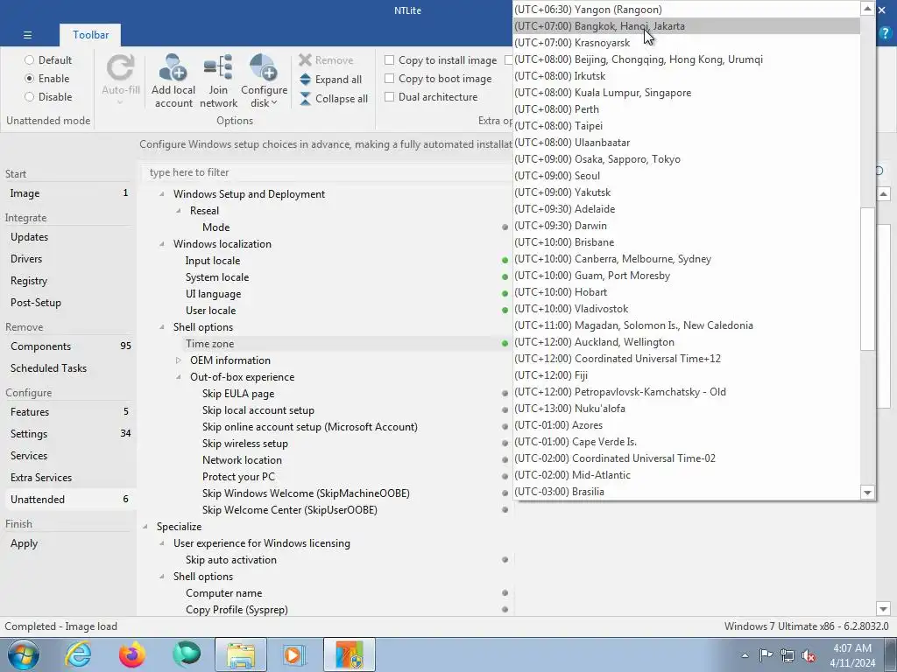Click Expand all in toolbar
This screenshot has height=672, width=897.
pos(330,80)
